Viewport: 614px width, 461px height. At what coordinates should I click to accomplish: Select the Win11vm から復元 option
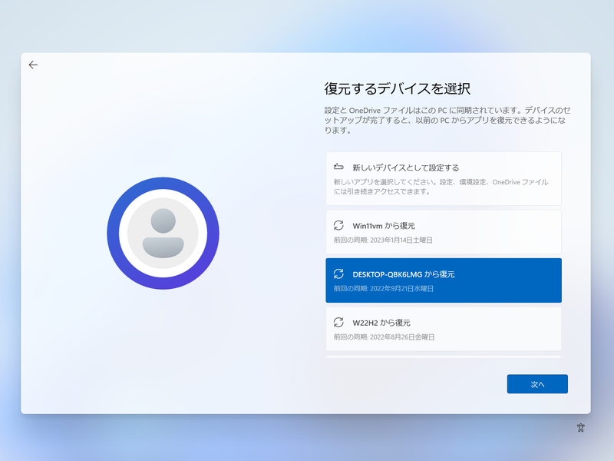point(445,233)
